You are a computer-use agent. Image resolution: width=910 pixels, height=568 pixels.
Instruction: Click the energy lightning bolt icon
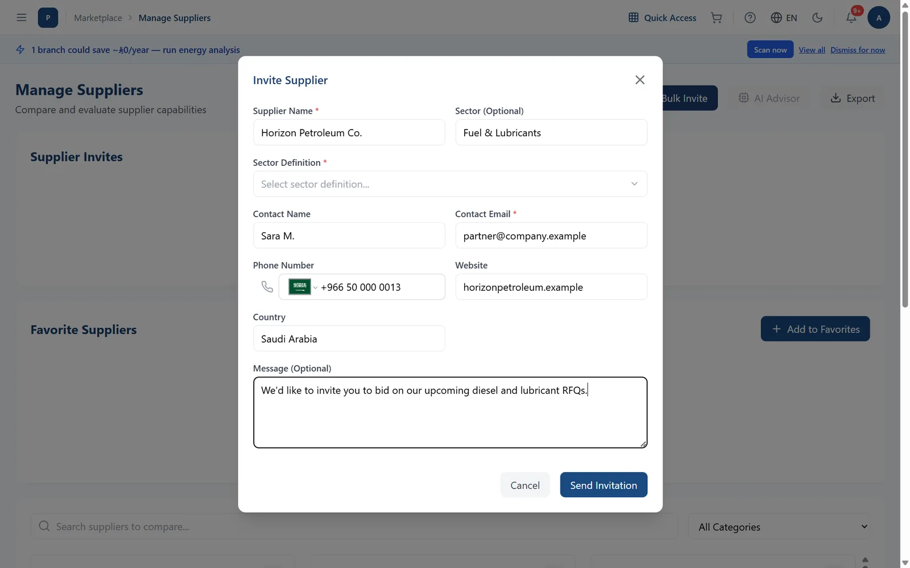(20, 49)
